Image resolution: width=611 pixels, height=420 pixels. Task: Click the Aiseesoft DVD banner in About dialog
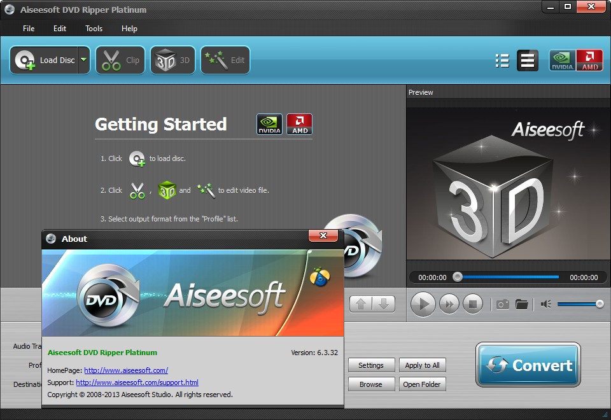193,293
